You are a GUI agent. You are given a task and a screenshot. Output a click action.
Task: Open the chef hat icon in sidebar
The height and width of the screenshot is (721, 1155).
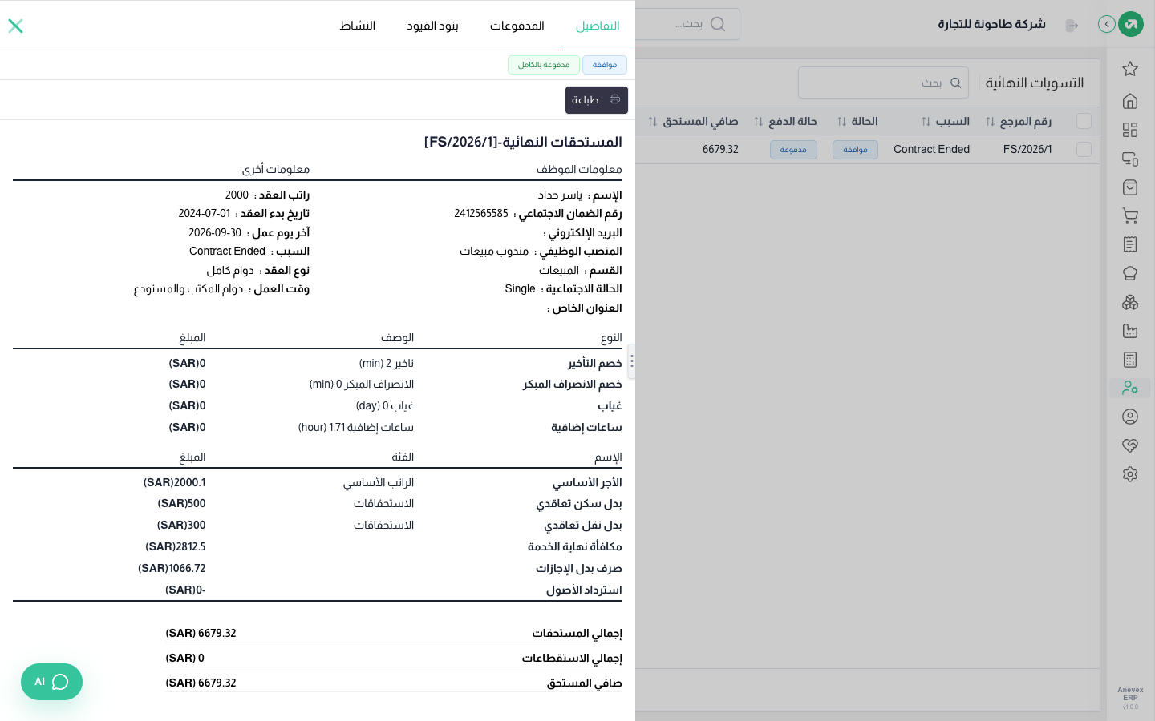click(1130, 273)
